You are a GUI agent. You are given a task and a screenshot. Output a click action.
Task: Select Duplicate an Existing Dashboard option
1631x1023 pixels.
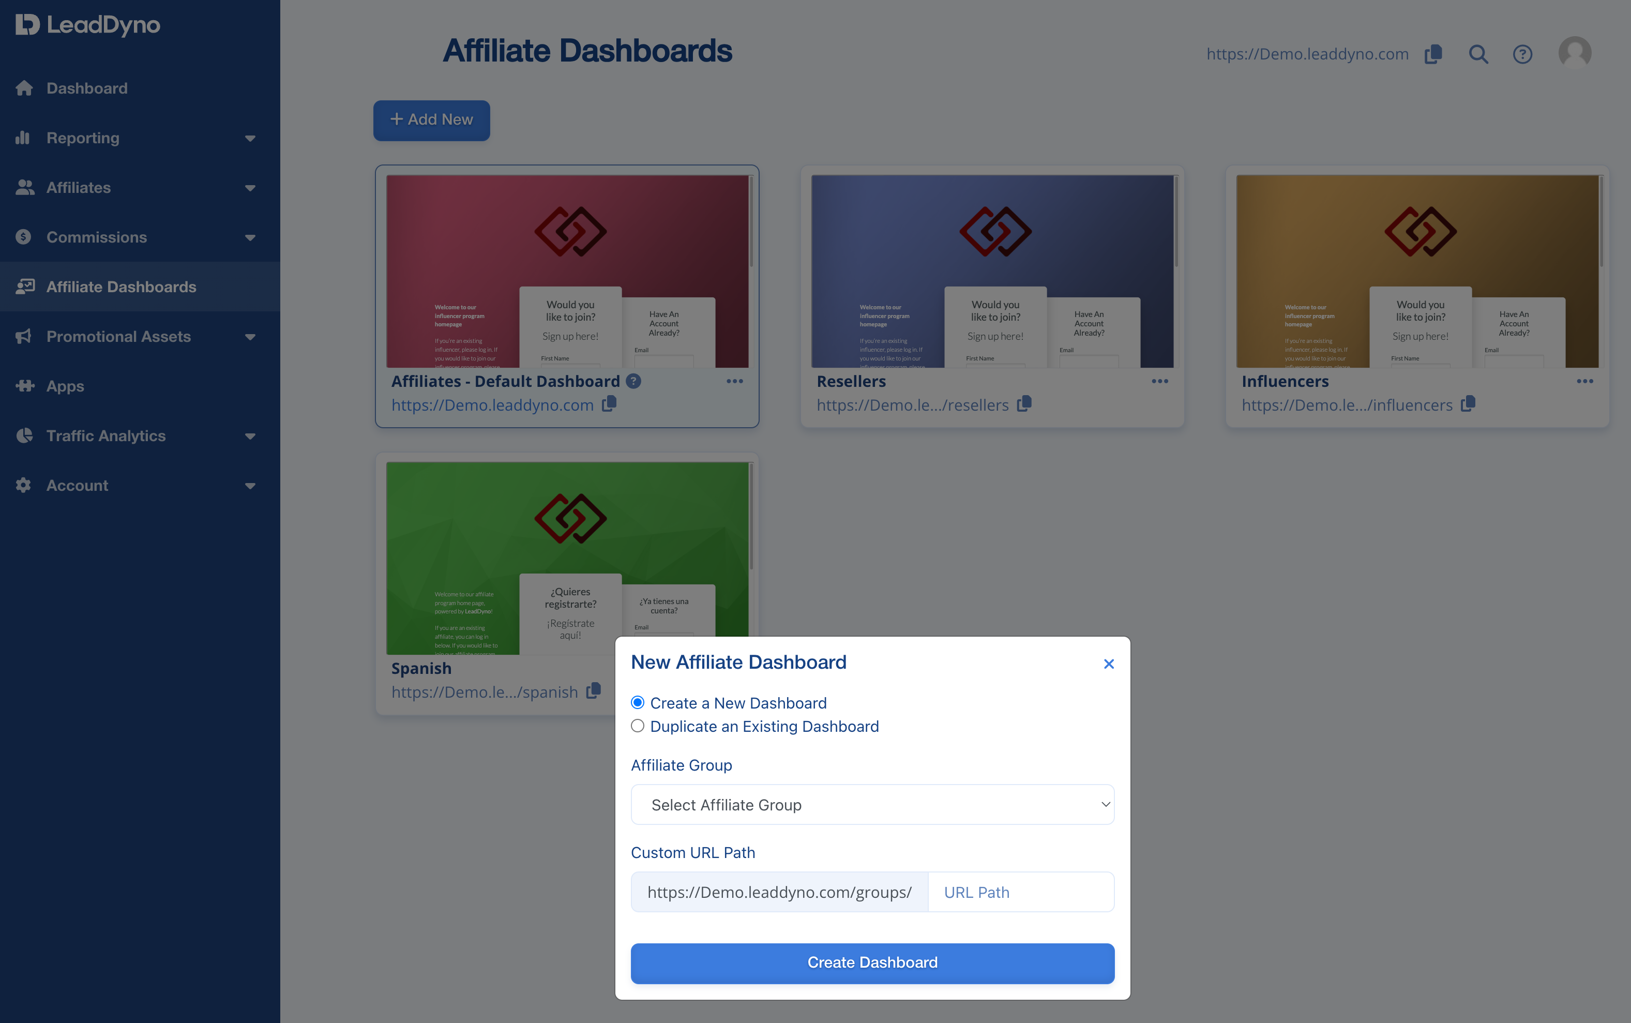pyautogui.click(x=637, y=726)
